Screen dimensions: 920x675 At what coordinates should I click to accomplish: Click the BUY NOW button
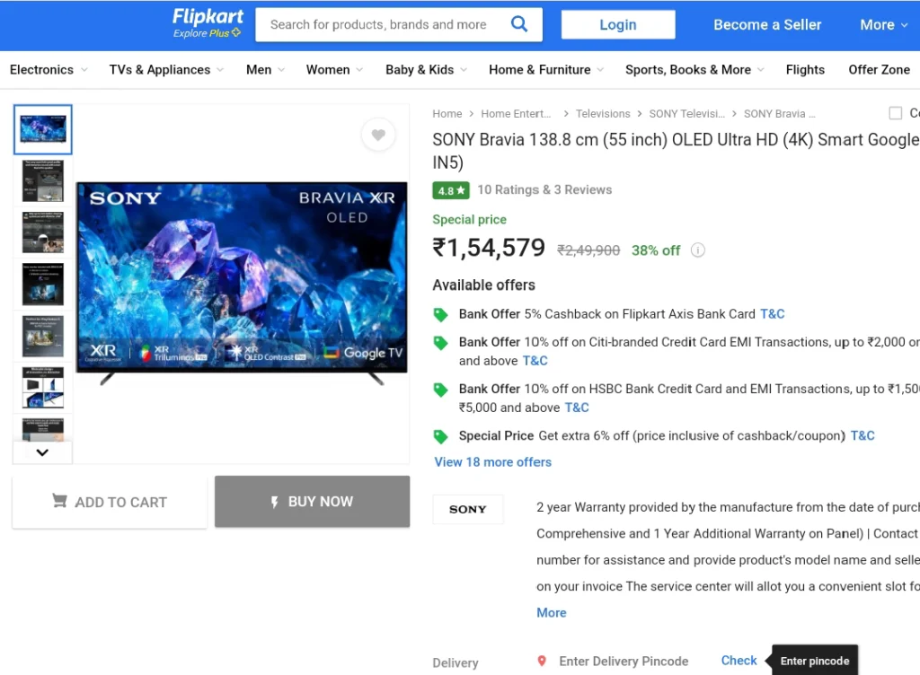[x=312, y=502]
